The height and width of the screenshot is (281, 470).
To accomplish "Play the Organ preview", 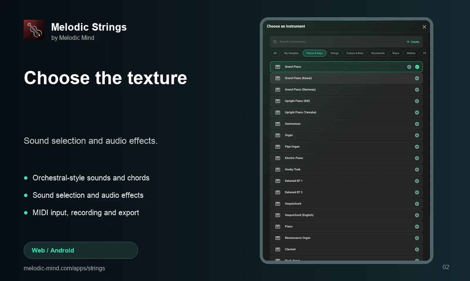I will pos(417,135).
